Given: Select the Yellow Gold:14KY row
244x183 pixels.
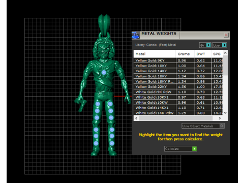Looking at the screenshot, I should 178,71.
